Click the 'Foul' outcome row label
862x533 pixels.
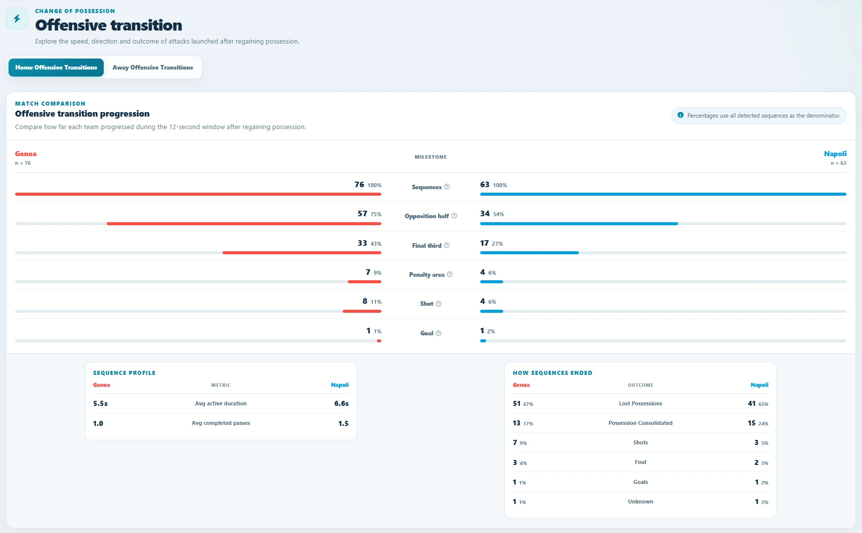pos(640,462)
